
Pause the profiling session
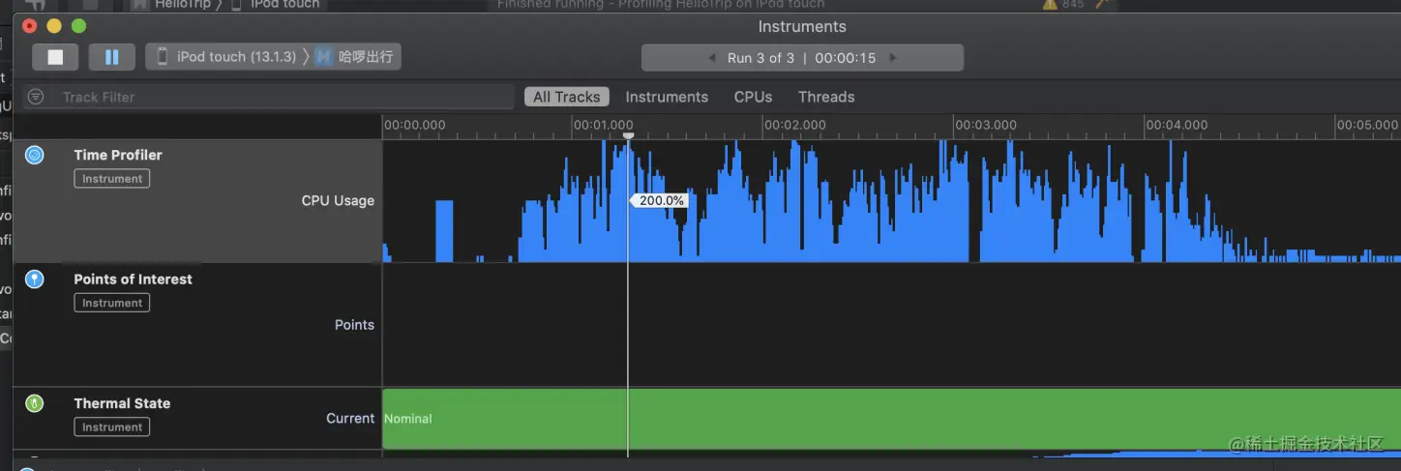[111, 57]
